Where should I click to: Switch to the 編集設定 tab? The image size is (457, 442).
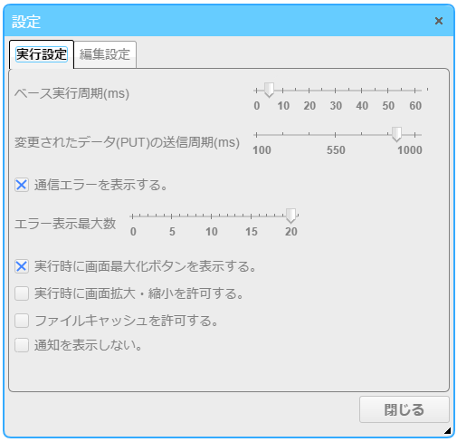tap(105, 54)
